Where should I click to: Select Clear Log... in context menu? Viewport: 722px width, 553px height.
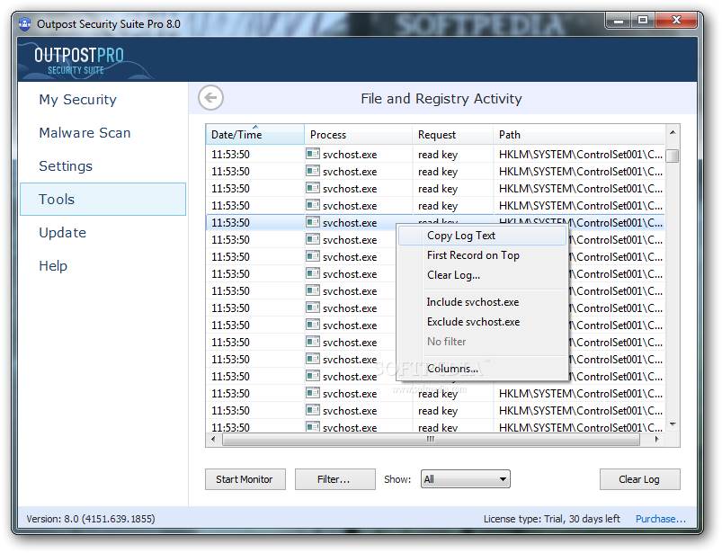coord(482,275)
